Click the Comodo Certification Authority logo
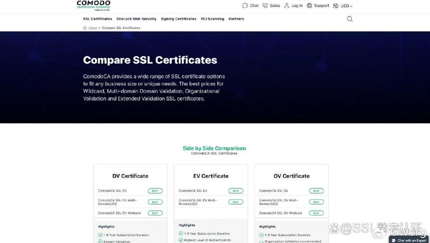This screenshot has height=243, width=430. coord(94,5)
